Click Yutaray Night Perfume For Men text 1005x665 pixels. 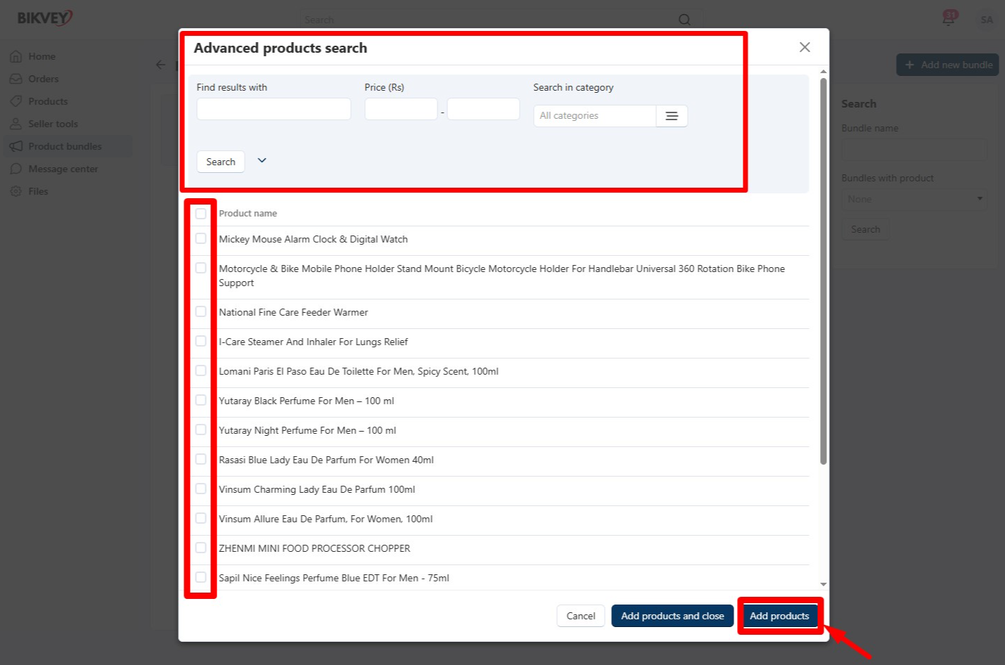click(307, 430)
